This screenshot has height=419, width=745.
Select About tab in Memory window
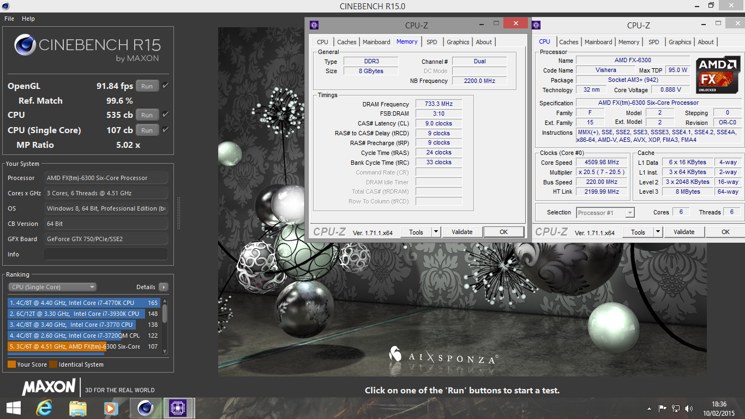[x=484, y=42]
